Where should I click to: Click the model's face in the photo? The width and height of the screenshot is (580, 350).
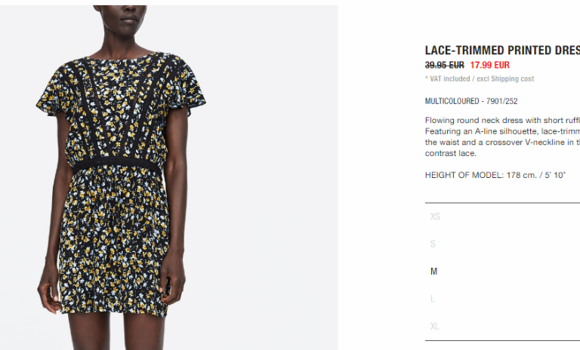(122, 18)
